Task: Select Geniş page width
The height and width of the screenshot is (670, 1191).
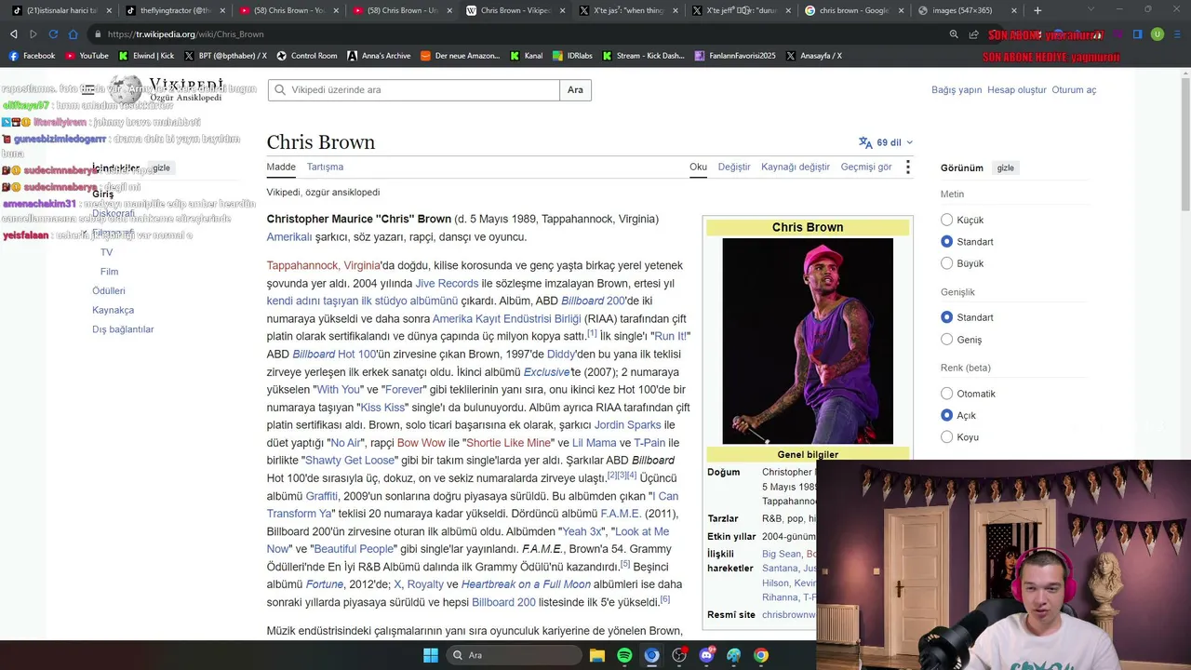Action: tap(946, 340)
